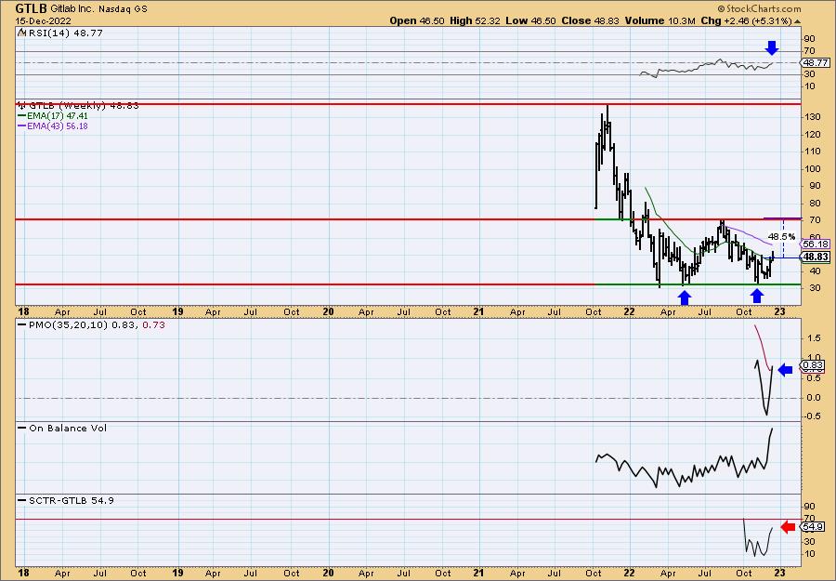Click the "Gitlab Inc." company name

click(74, 9)
